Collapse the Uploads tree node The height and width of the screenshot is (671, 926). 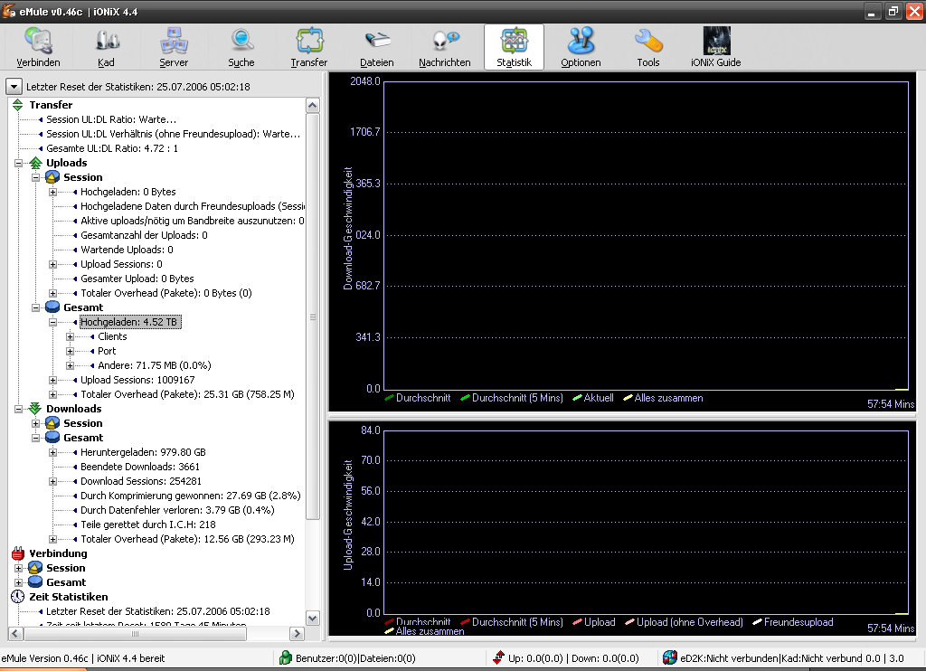18,163
